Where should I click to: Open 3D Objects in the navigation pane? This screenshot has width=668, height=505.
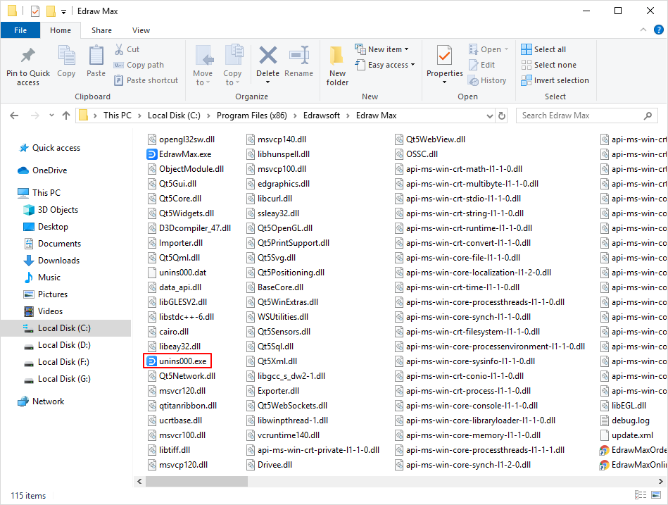point(51,210)
